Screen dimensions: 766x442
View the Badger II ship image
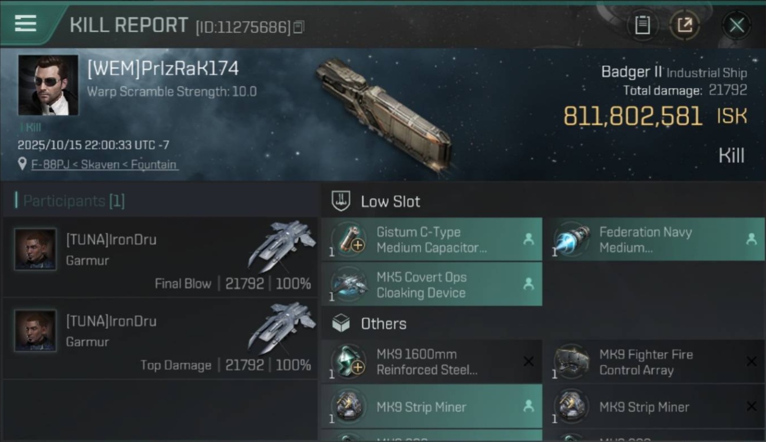click(x=383, y=115)
